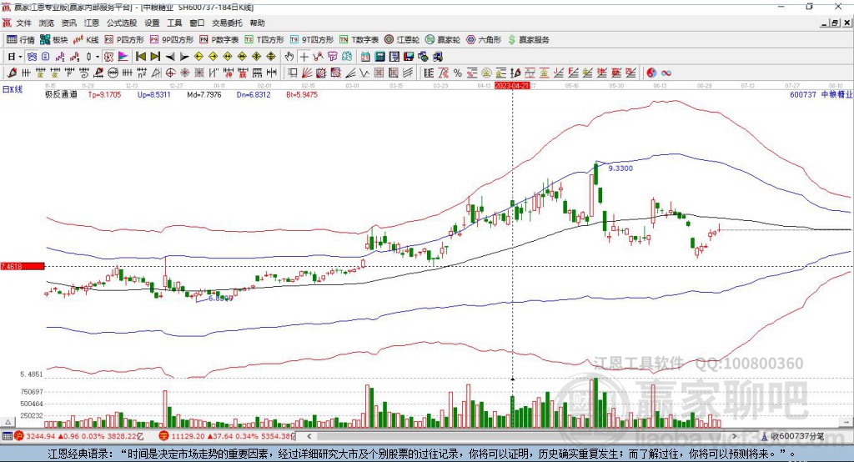Image resolution: width=854 pixels, height=462 pixels.
Task: Click the last yellow diamond arrow icon
Action: point(271,57)
